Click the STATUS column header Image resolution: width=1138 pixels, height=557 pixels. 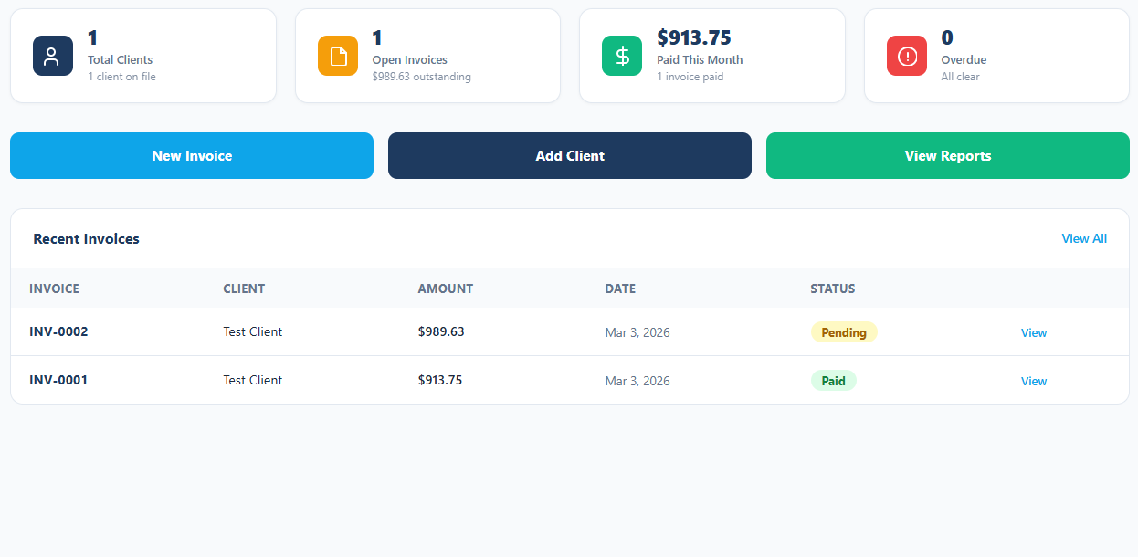[x=832, y=288]
